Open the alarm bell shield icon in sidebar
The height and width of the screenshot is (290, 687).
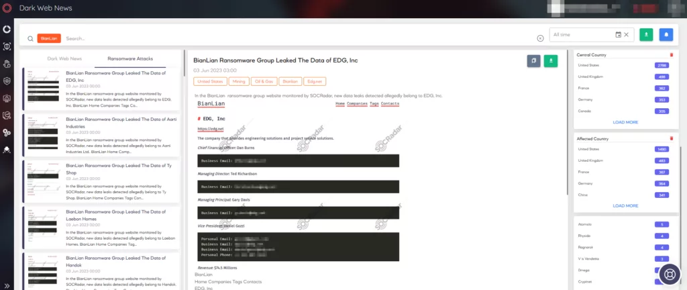(7, 98)
